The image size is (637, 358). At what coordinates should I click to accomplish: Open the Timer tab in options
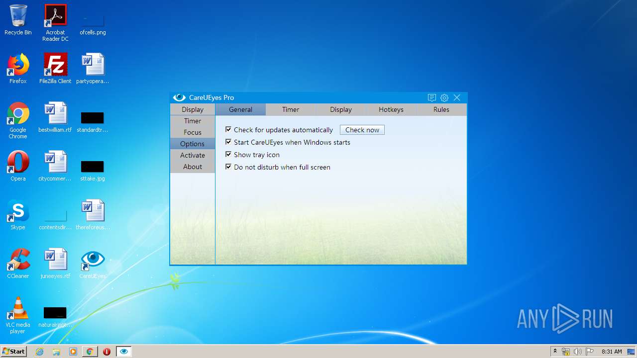tap(291, 109)
